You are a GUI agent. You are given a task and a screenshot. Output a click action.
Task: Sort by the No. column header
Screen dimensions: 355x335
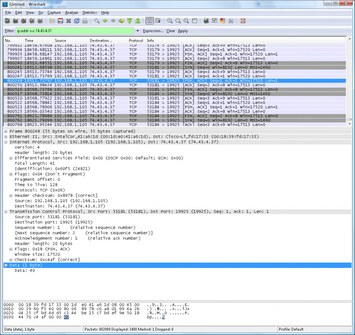13,40
